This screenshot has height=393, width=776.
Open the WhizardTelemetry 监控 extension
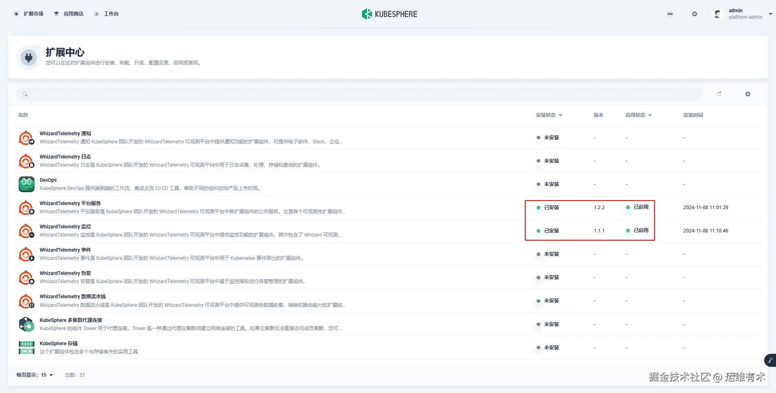point(65,227)
